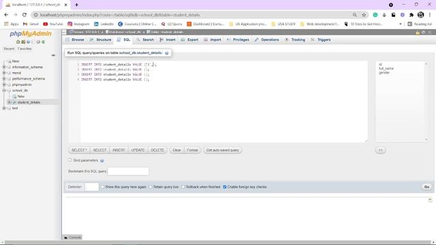The width and height of the screenshot is (436, 245).
Task: Click the lock page icon in breadcrumb bar
Action: click(x=418, y=32)
